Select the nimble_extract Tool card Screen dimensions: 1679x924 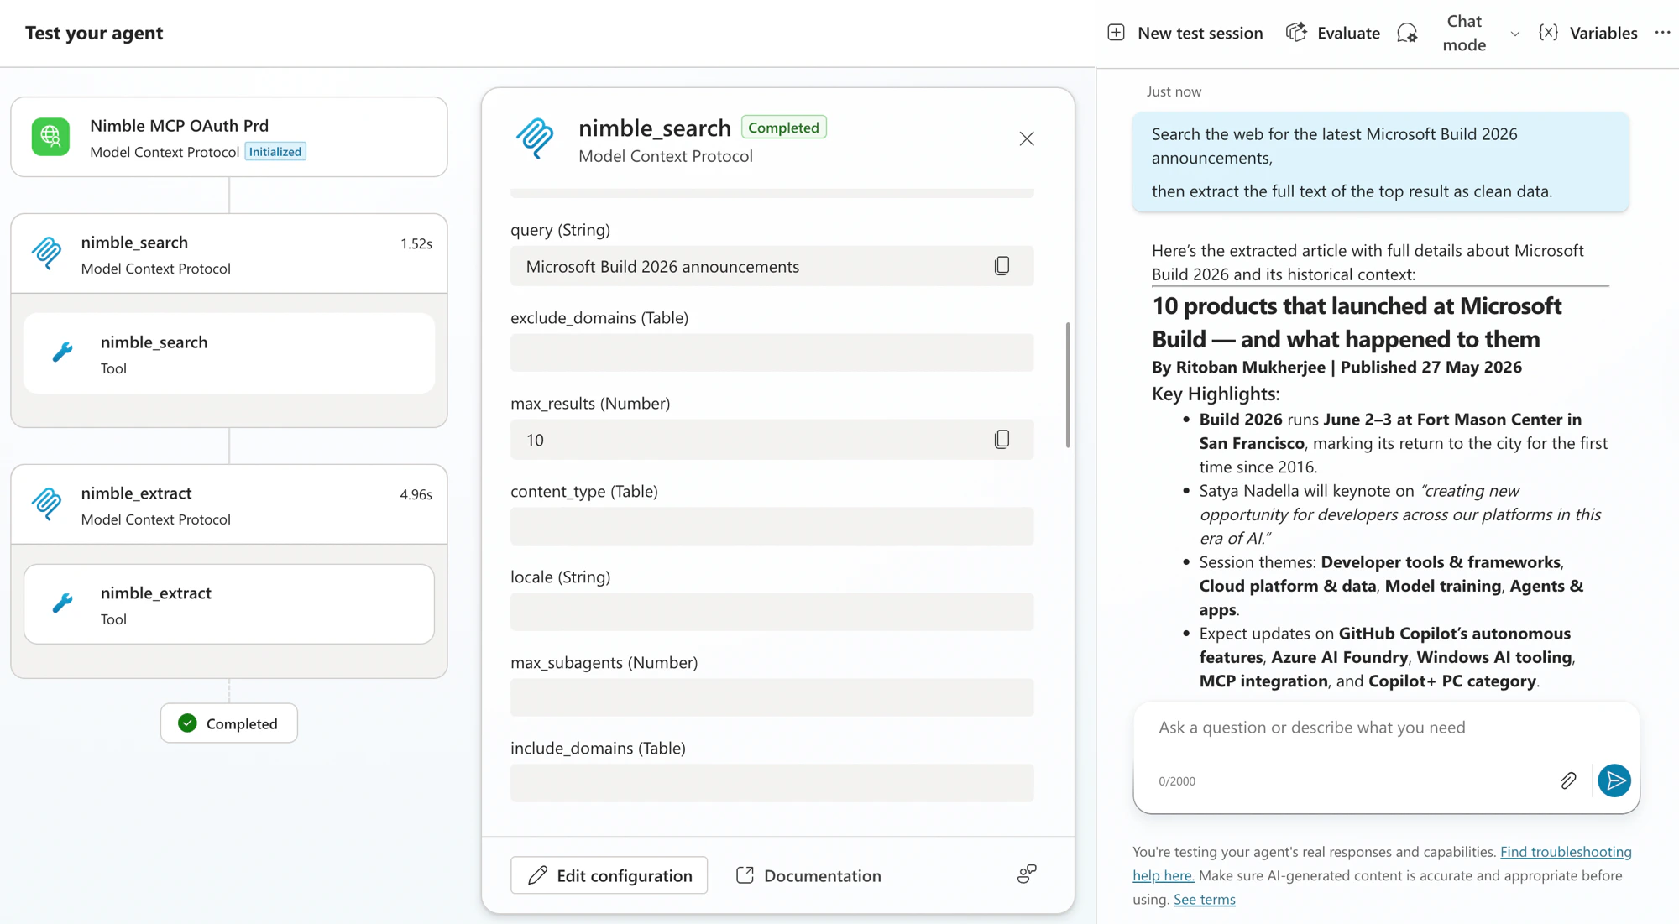click(228, 604)
